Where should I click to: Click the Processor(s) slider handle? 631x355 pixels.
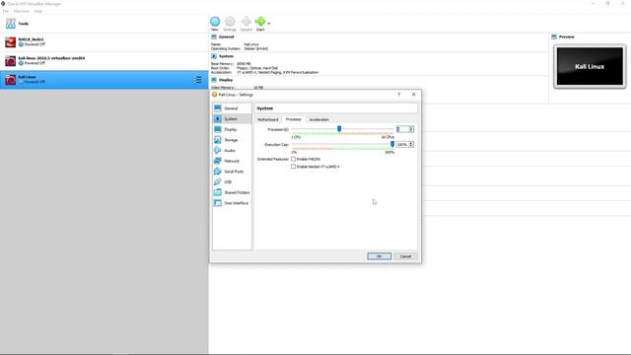point(339,129)
